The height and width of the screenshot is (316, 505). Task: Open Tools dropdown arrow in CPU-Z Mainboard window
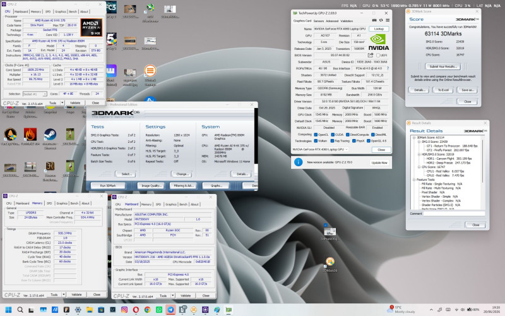point(173,295)
